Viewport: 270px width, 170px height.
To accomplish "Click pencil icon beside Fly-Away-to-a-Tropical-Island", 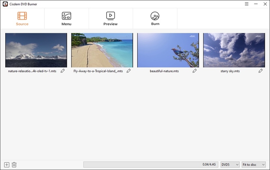I will [129, 71].
